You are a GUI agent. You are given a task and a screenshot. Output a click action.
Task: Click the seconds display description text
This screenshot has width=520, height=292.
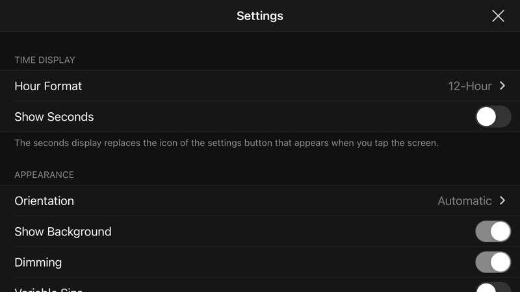coord(226,143)
